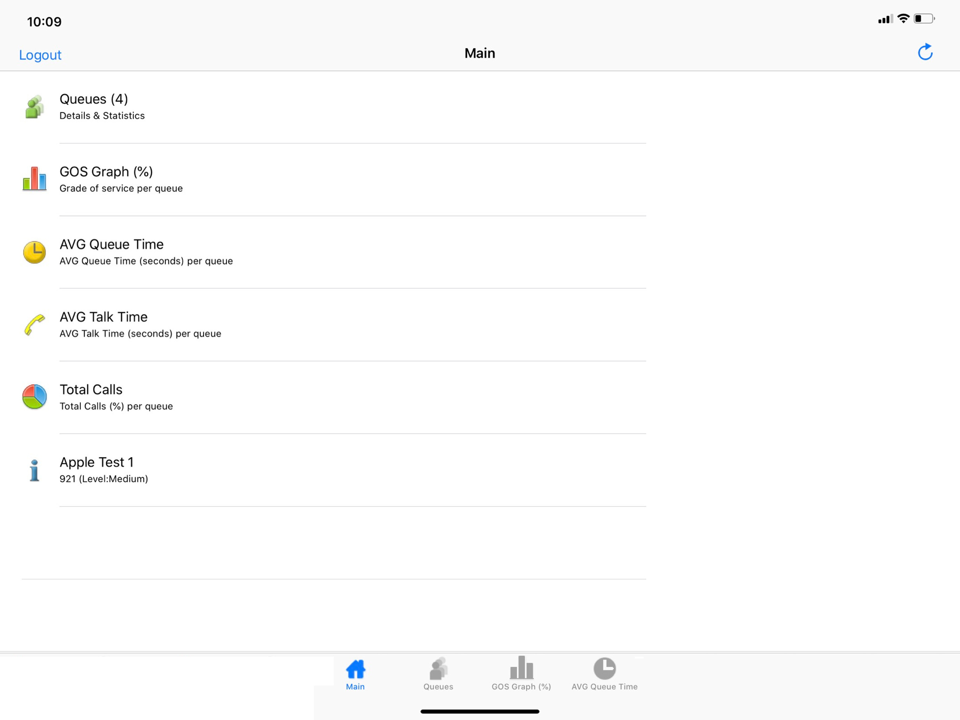Viewport: 960px width, 720px height.
Task: Click 'AVG Talk Time (seconds) per queue' subtitle
Action: [x=140, y=334]
